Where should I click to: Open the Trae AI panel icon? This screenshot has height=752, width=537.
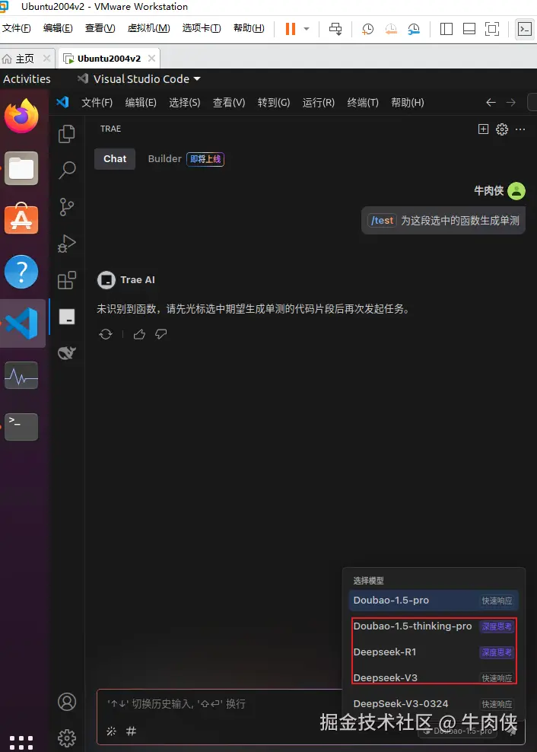(67, 317)
